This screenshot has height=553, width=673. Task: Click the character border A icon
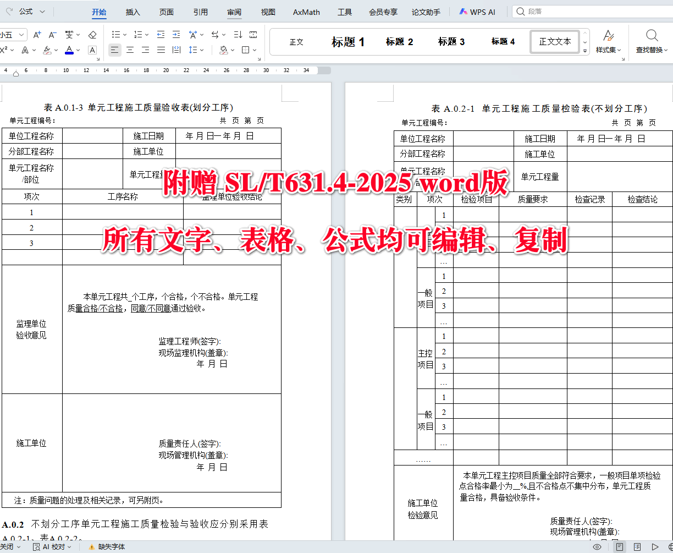pyautogui.click(x=92, y=50)
